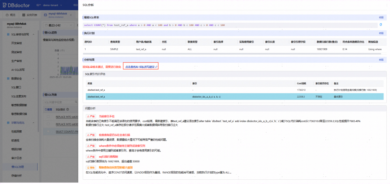This screenshot has width=390, height=184.
Task: Open the 最近5小时 time range dropdown
Action: (x=59, y=25)
